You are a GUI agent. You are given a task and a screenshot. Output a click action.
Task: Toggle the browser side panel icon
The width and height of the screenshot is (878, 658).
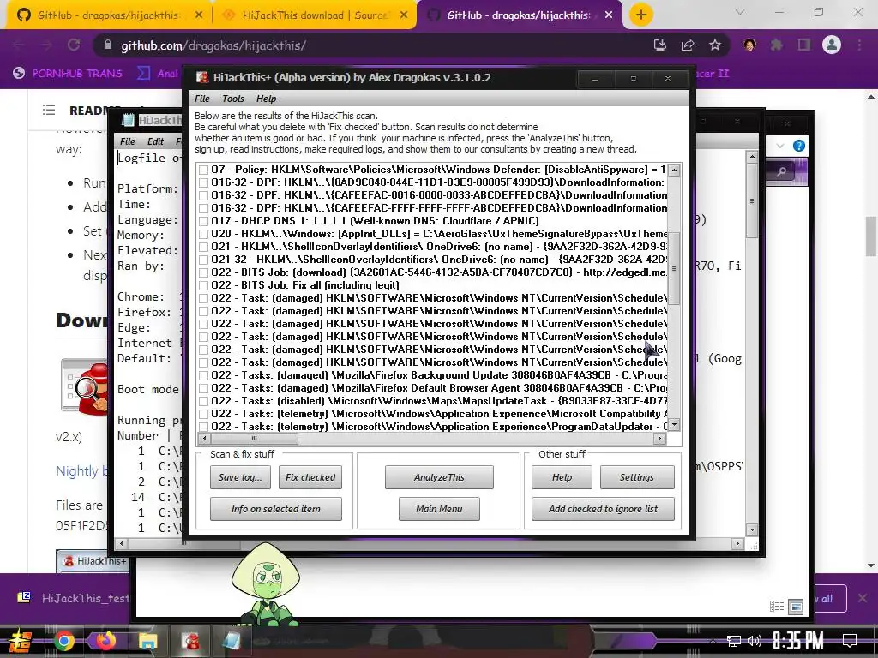[x=804, y=45]
